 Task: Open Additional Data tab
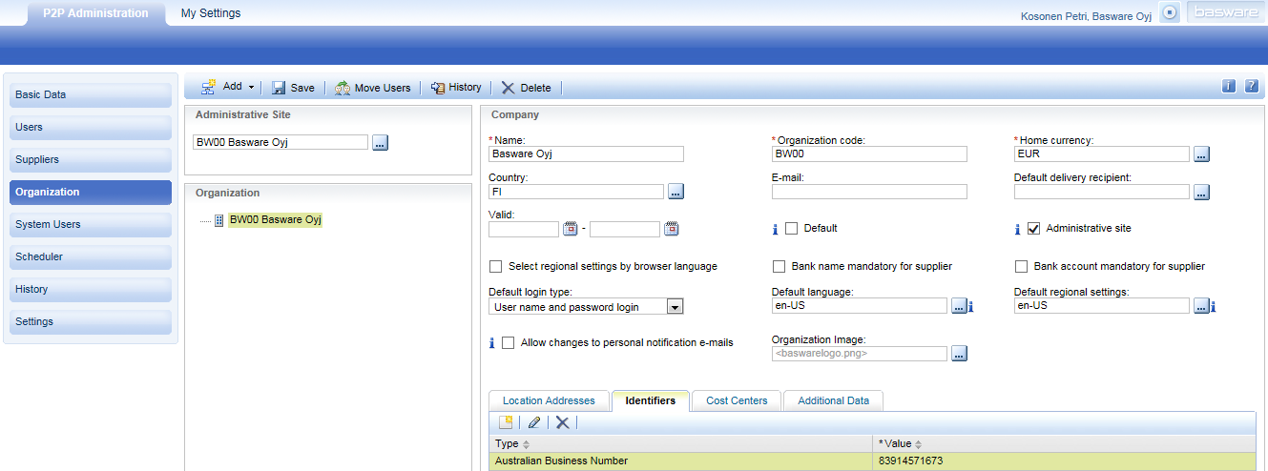coord(833,400)
